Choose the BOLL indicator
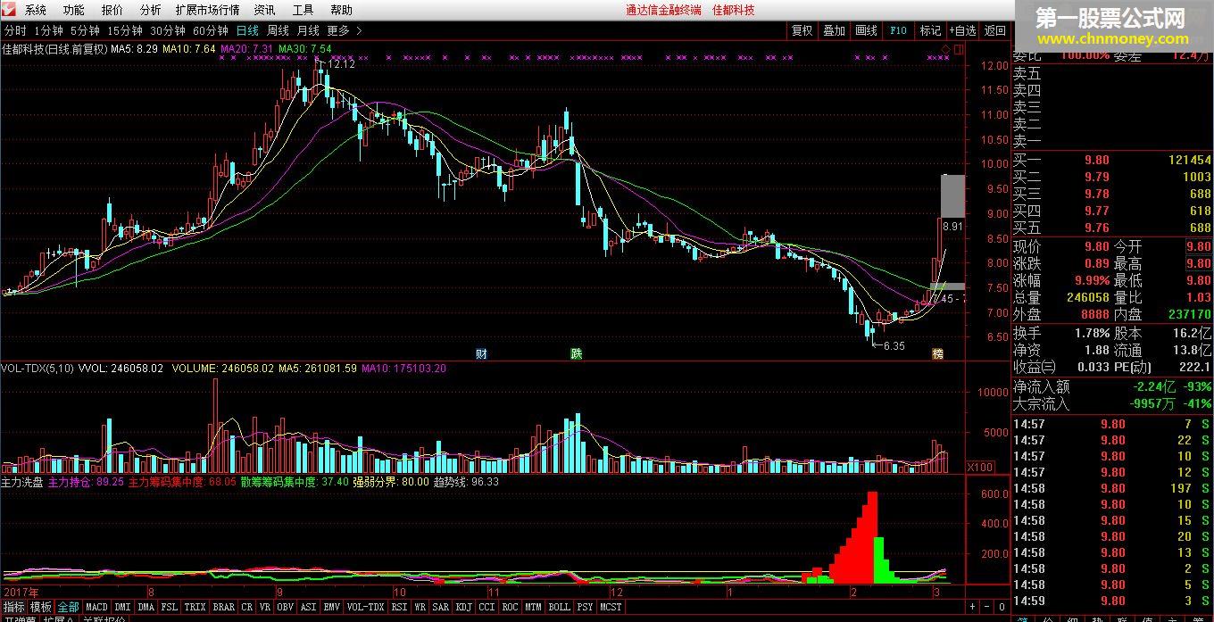Image resolution: width=1214 pixels, height=622 pixels. coord(560,608)
